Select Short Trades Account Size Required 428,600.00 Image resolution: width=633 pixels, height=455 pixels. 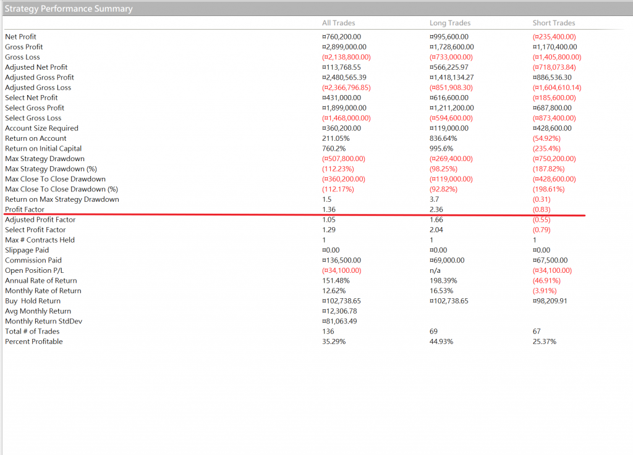coord(552,128)
